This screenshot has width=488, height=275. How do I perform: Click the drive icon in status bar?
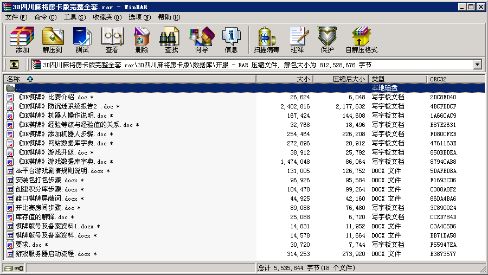9,268
